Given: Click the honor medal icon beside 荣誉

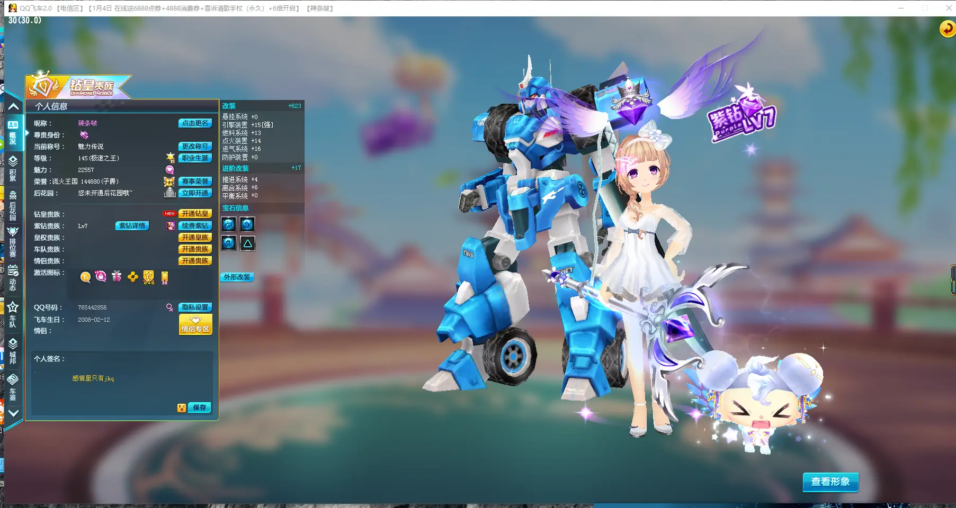Looking at the screenshot, I should point(169,182).
